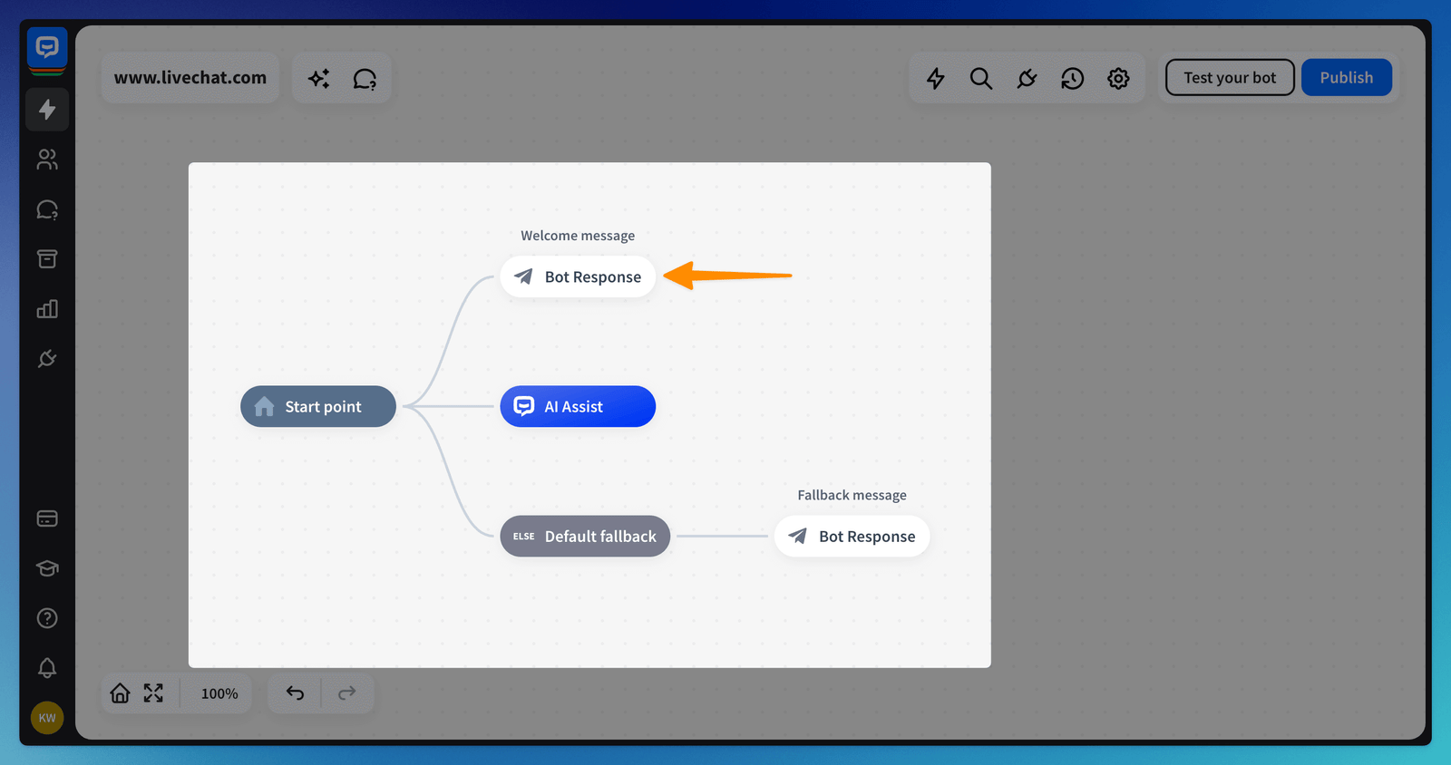Open version history clock icon
The height and width of the screenshot is (765, 1451).
[1072, 79]
